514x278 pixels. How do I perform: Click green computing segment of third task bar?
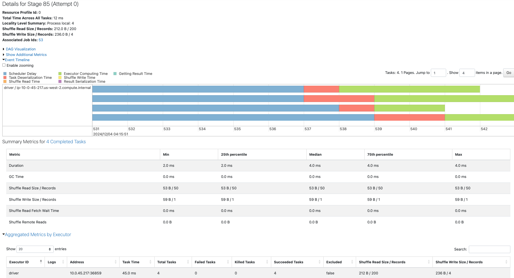[x=409, y=108]
